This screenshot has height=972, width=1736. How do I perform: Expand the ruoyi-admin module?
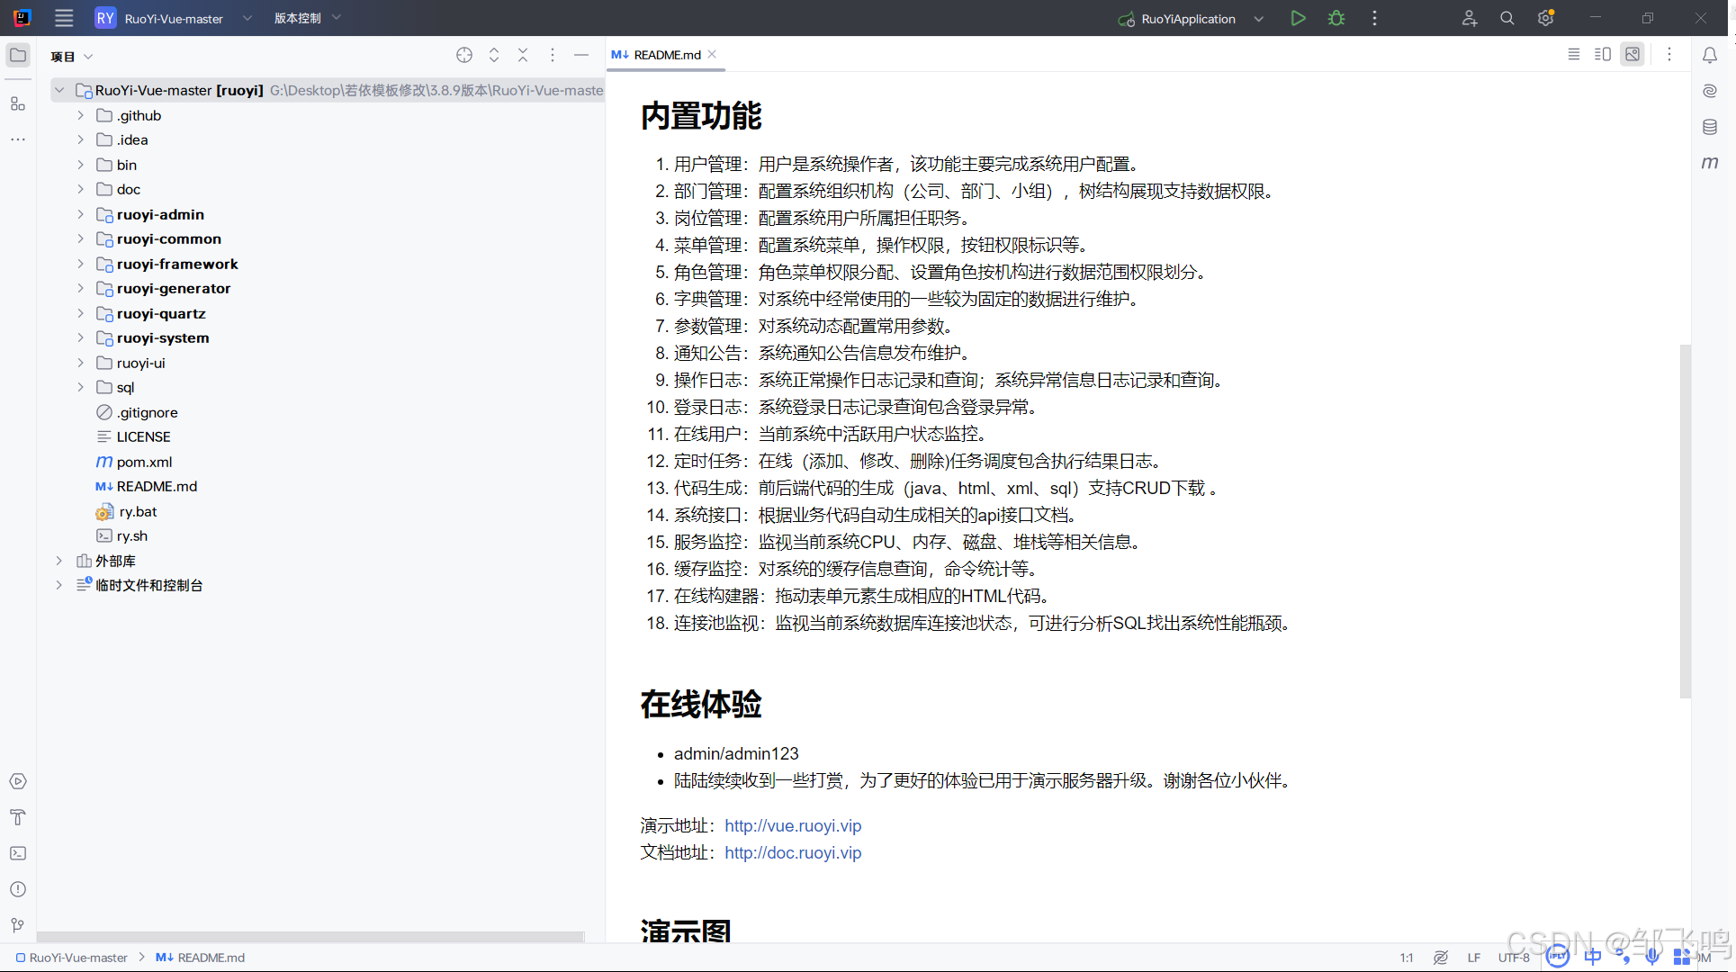[80, 214]
